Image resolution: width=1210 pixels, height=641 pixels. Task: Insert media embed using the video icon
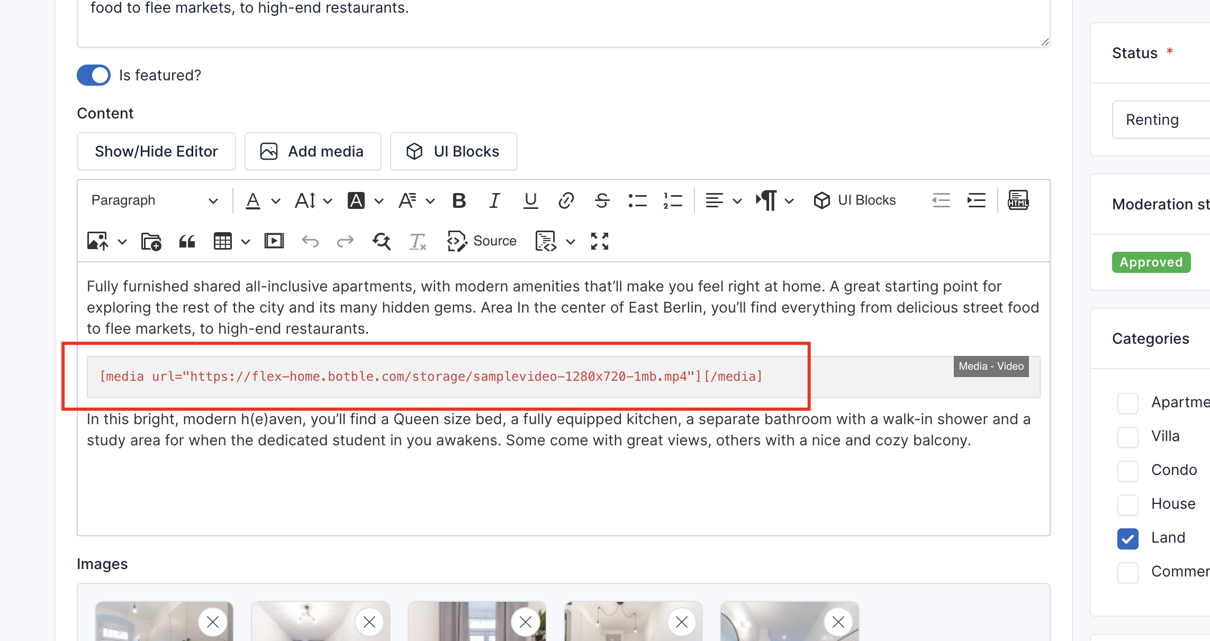click(274, 242)
